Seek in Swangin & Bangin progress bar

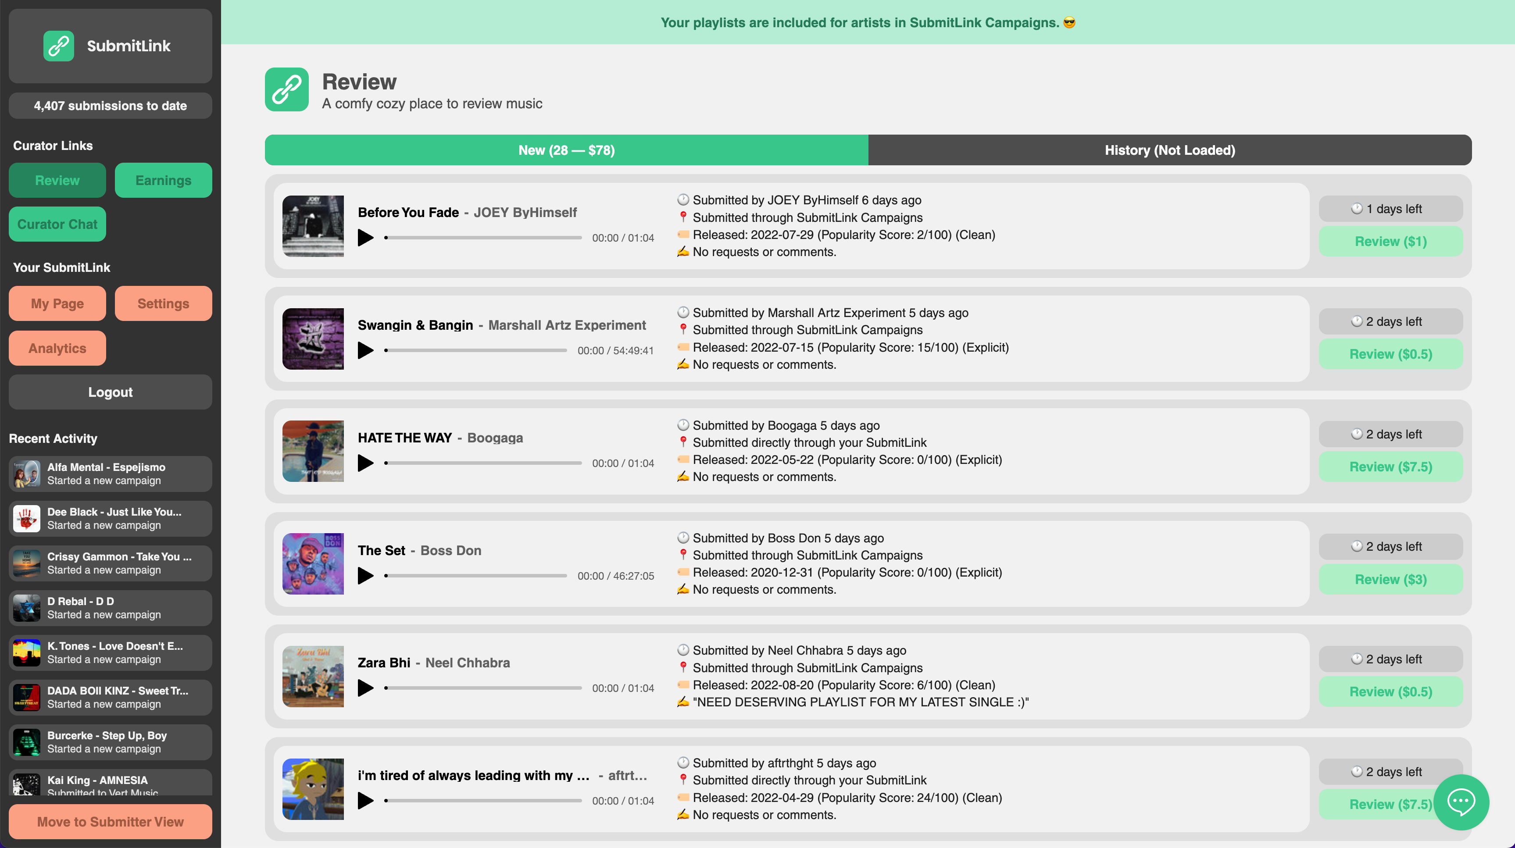[476, 350]
